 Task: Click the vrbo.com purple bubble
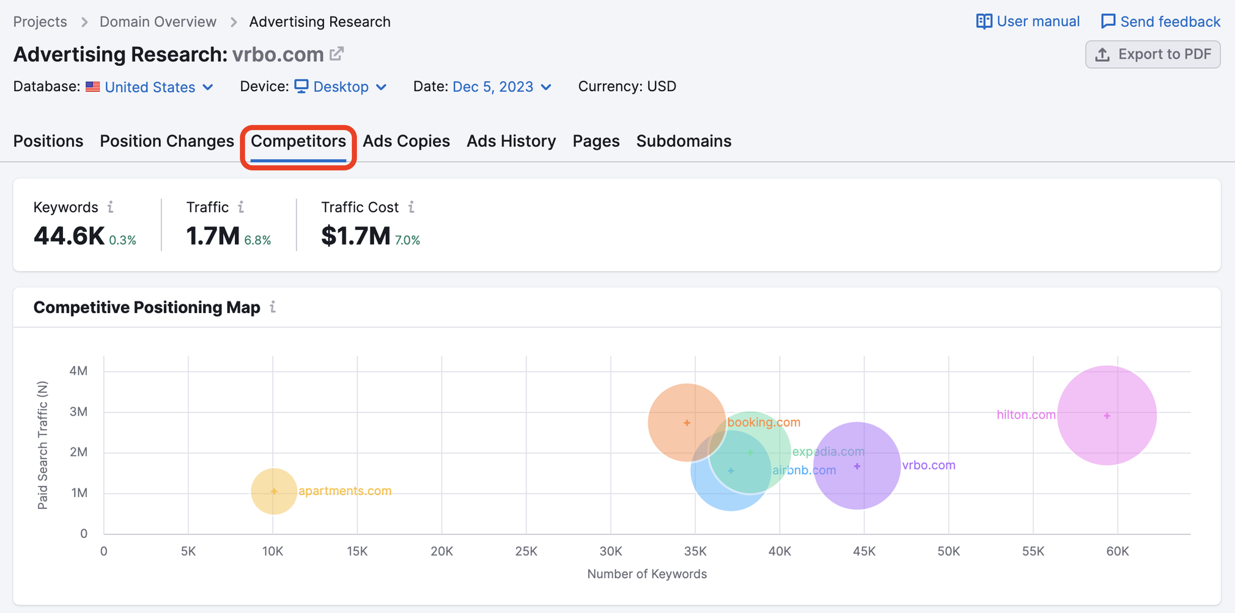tap(857, 466)
